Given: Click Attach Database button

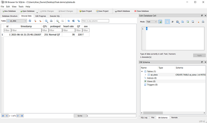Looking at the screenshot, I should point(122,11).
